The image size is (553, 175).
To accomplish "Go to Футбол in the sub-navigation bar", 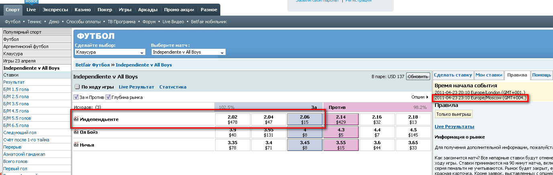I will pos(12,22).
